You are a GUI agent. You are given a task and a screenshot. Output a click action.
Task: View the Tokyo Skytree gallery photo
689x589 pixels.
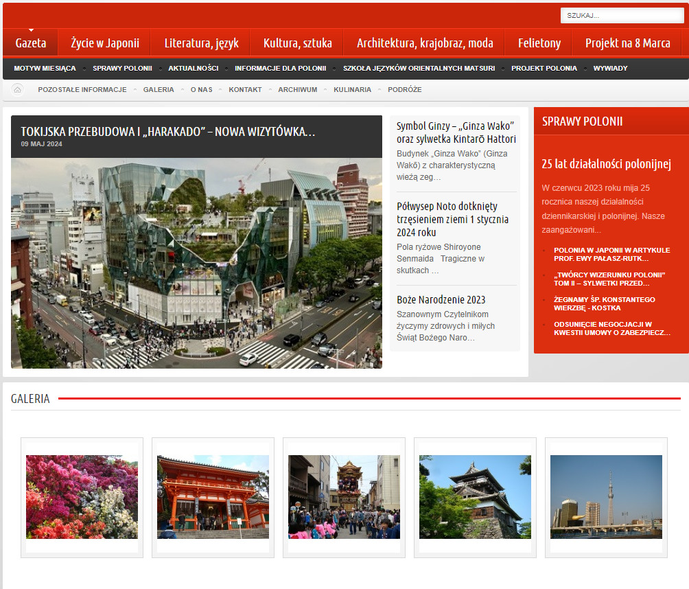pos(606,497)
